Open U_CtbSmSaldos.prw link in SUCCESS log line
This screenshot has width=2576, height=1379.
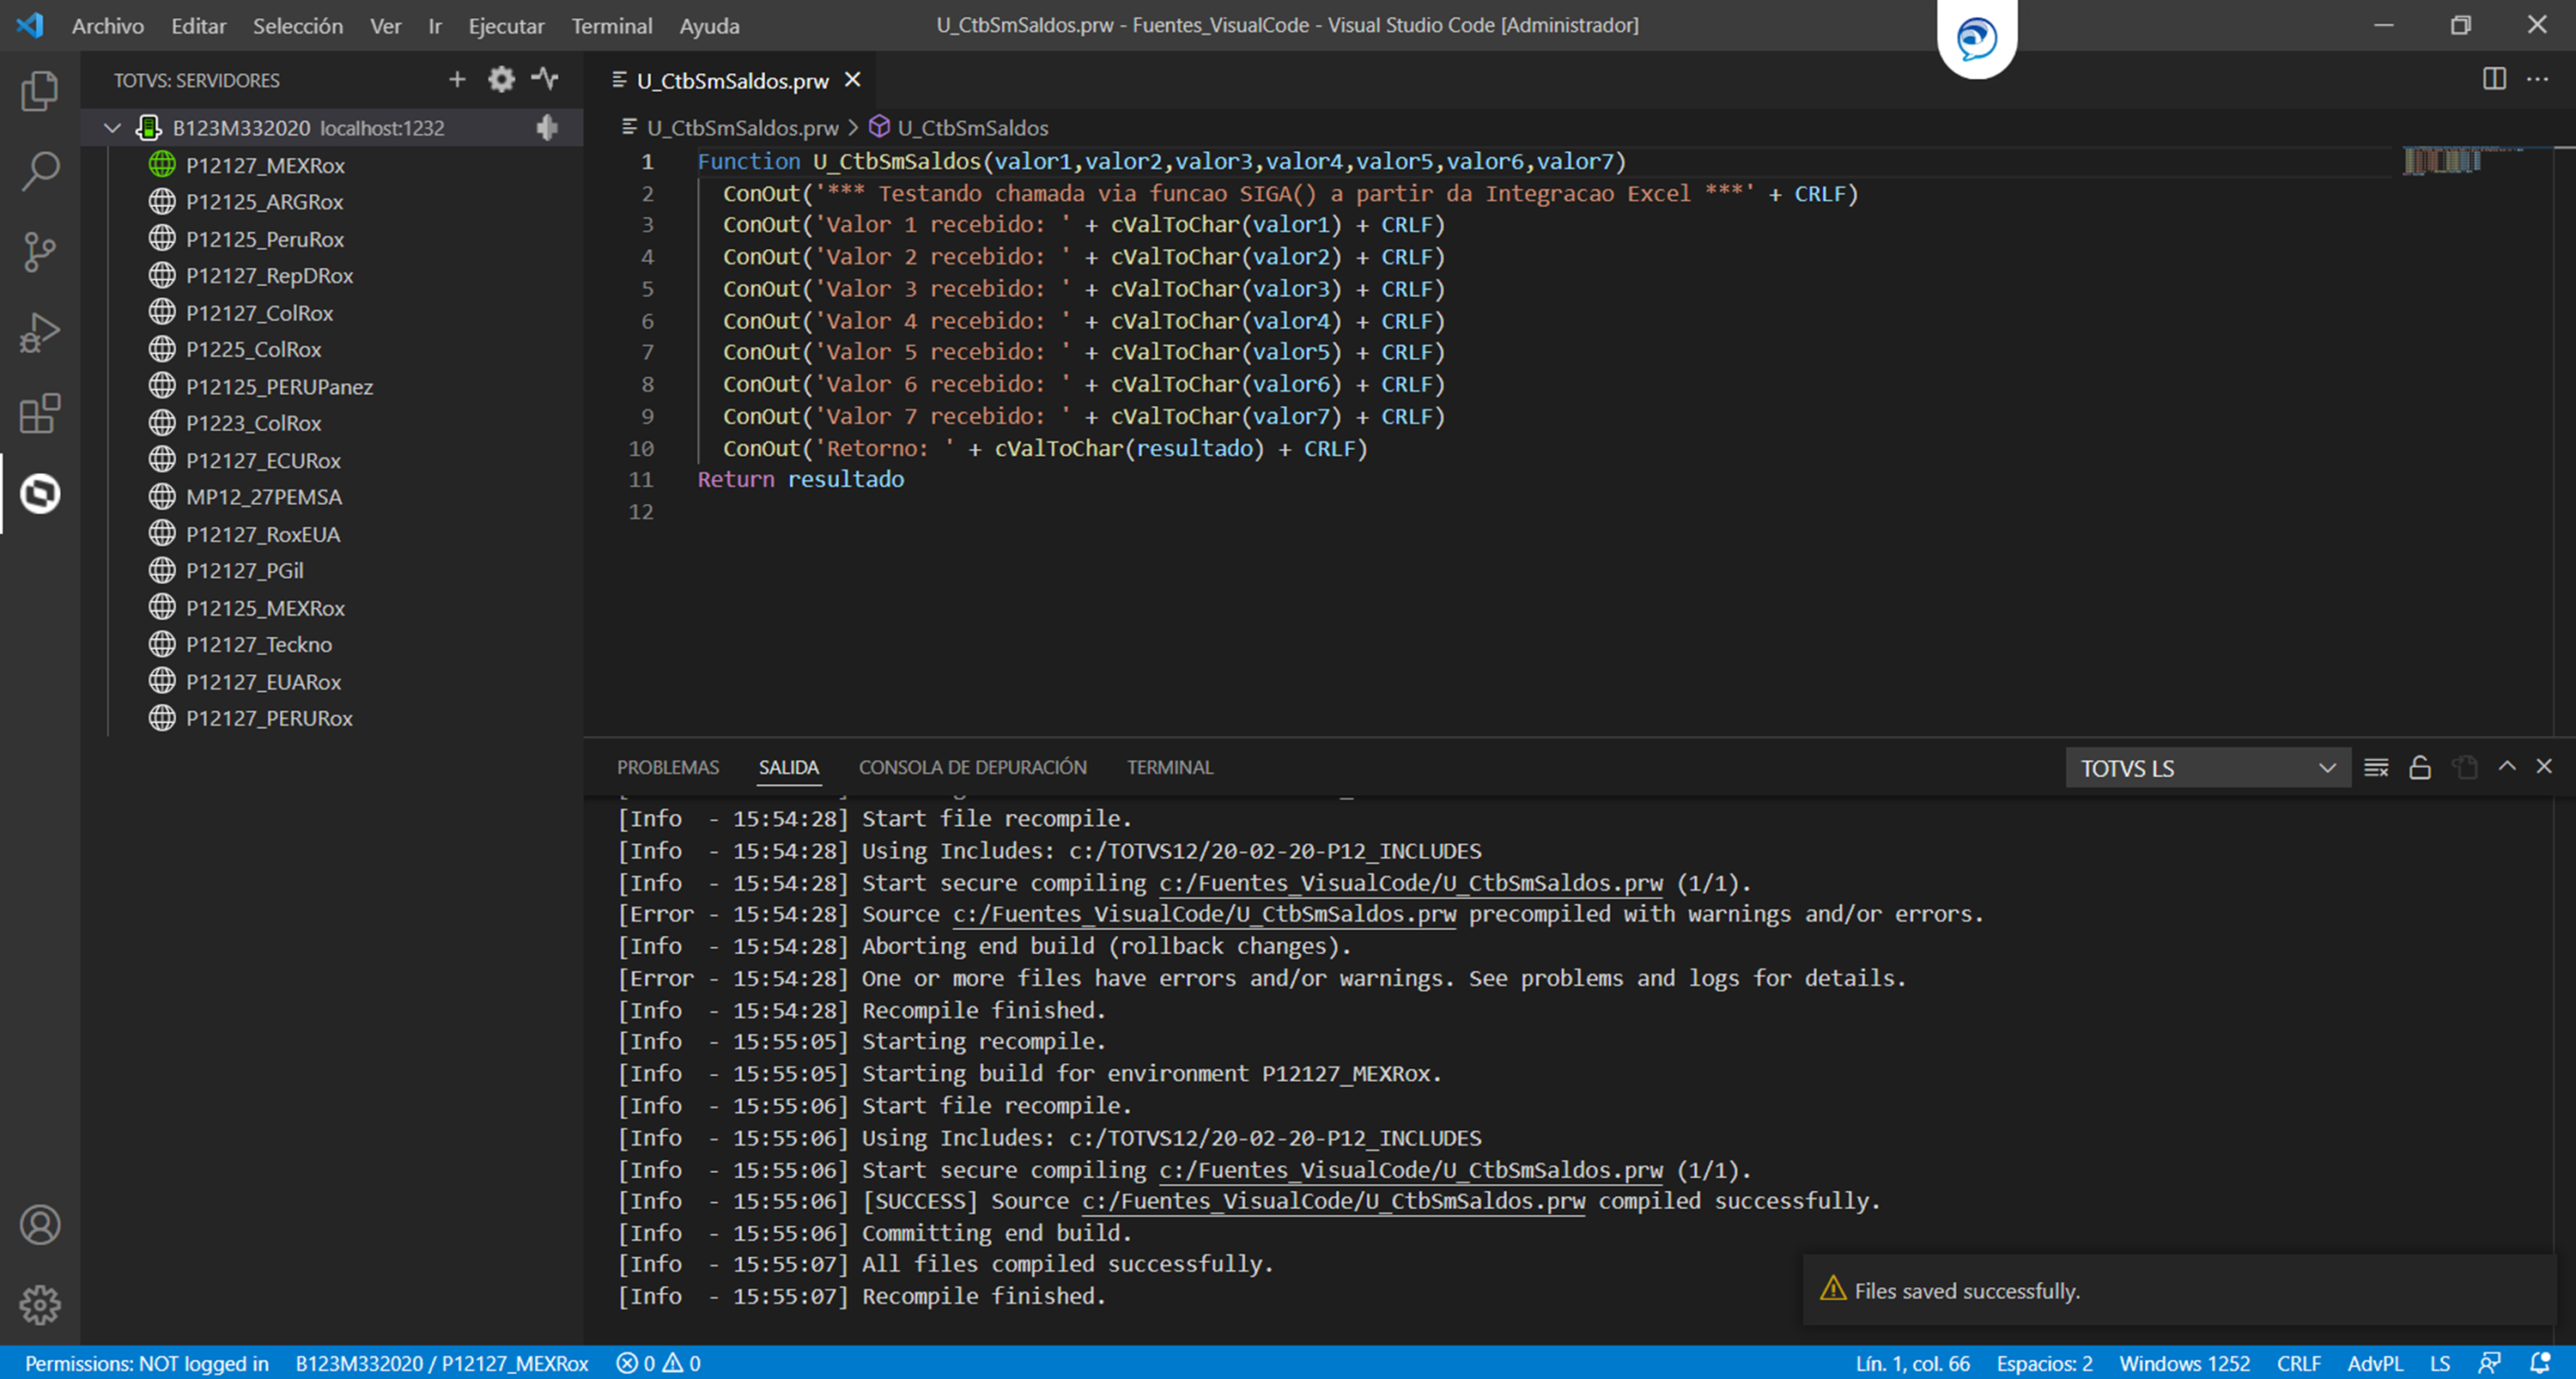tap(1333, 1201)
